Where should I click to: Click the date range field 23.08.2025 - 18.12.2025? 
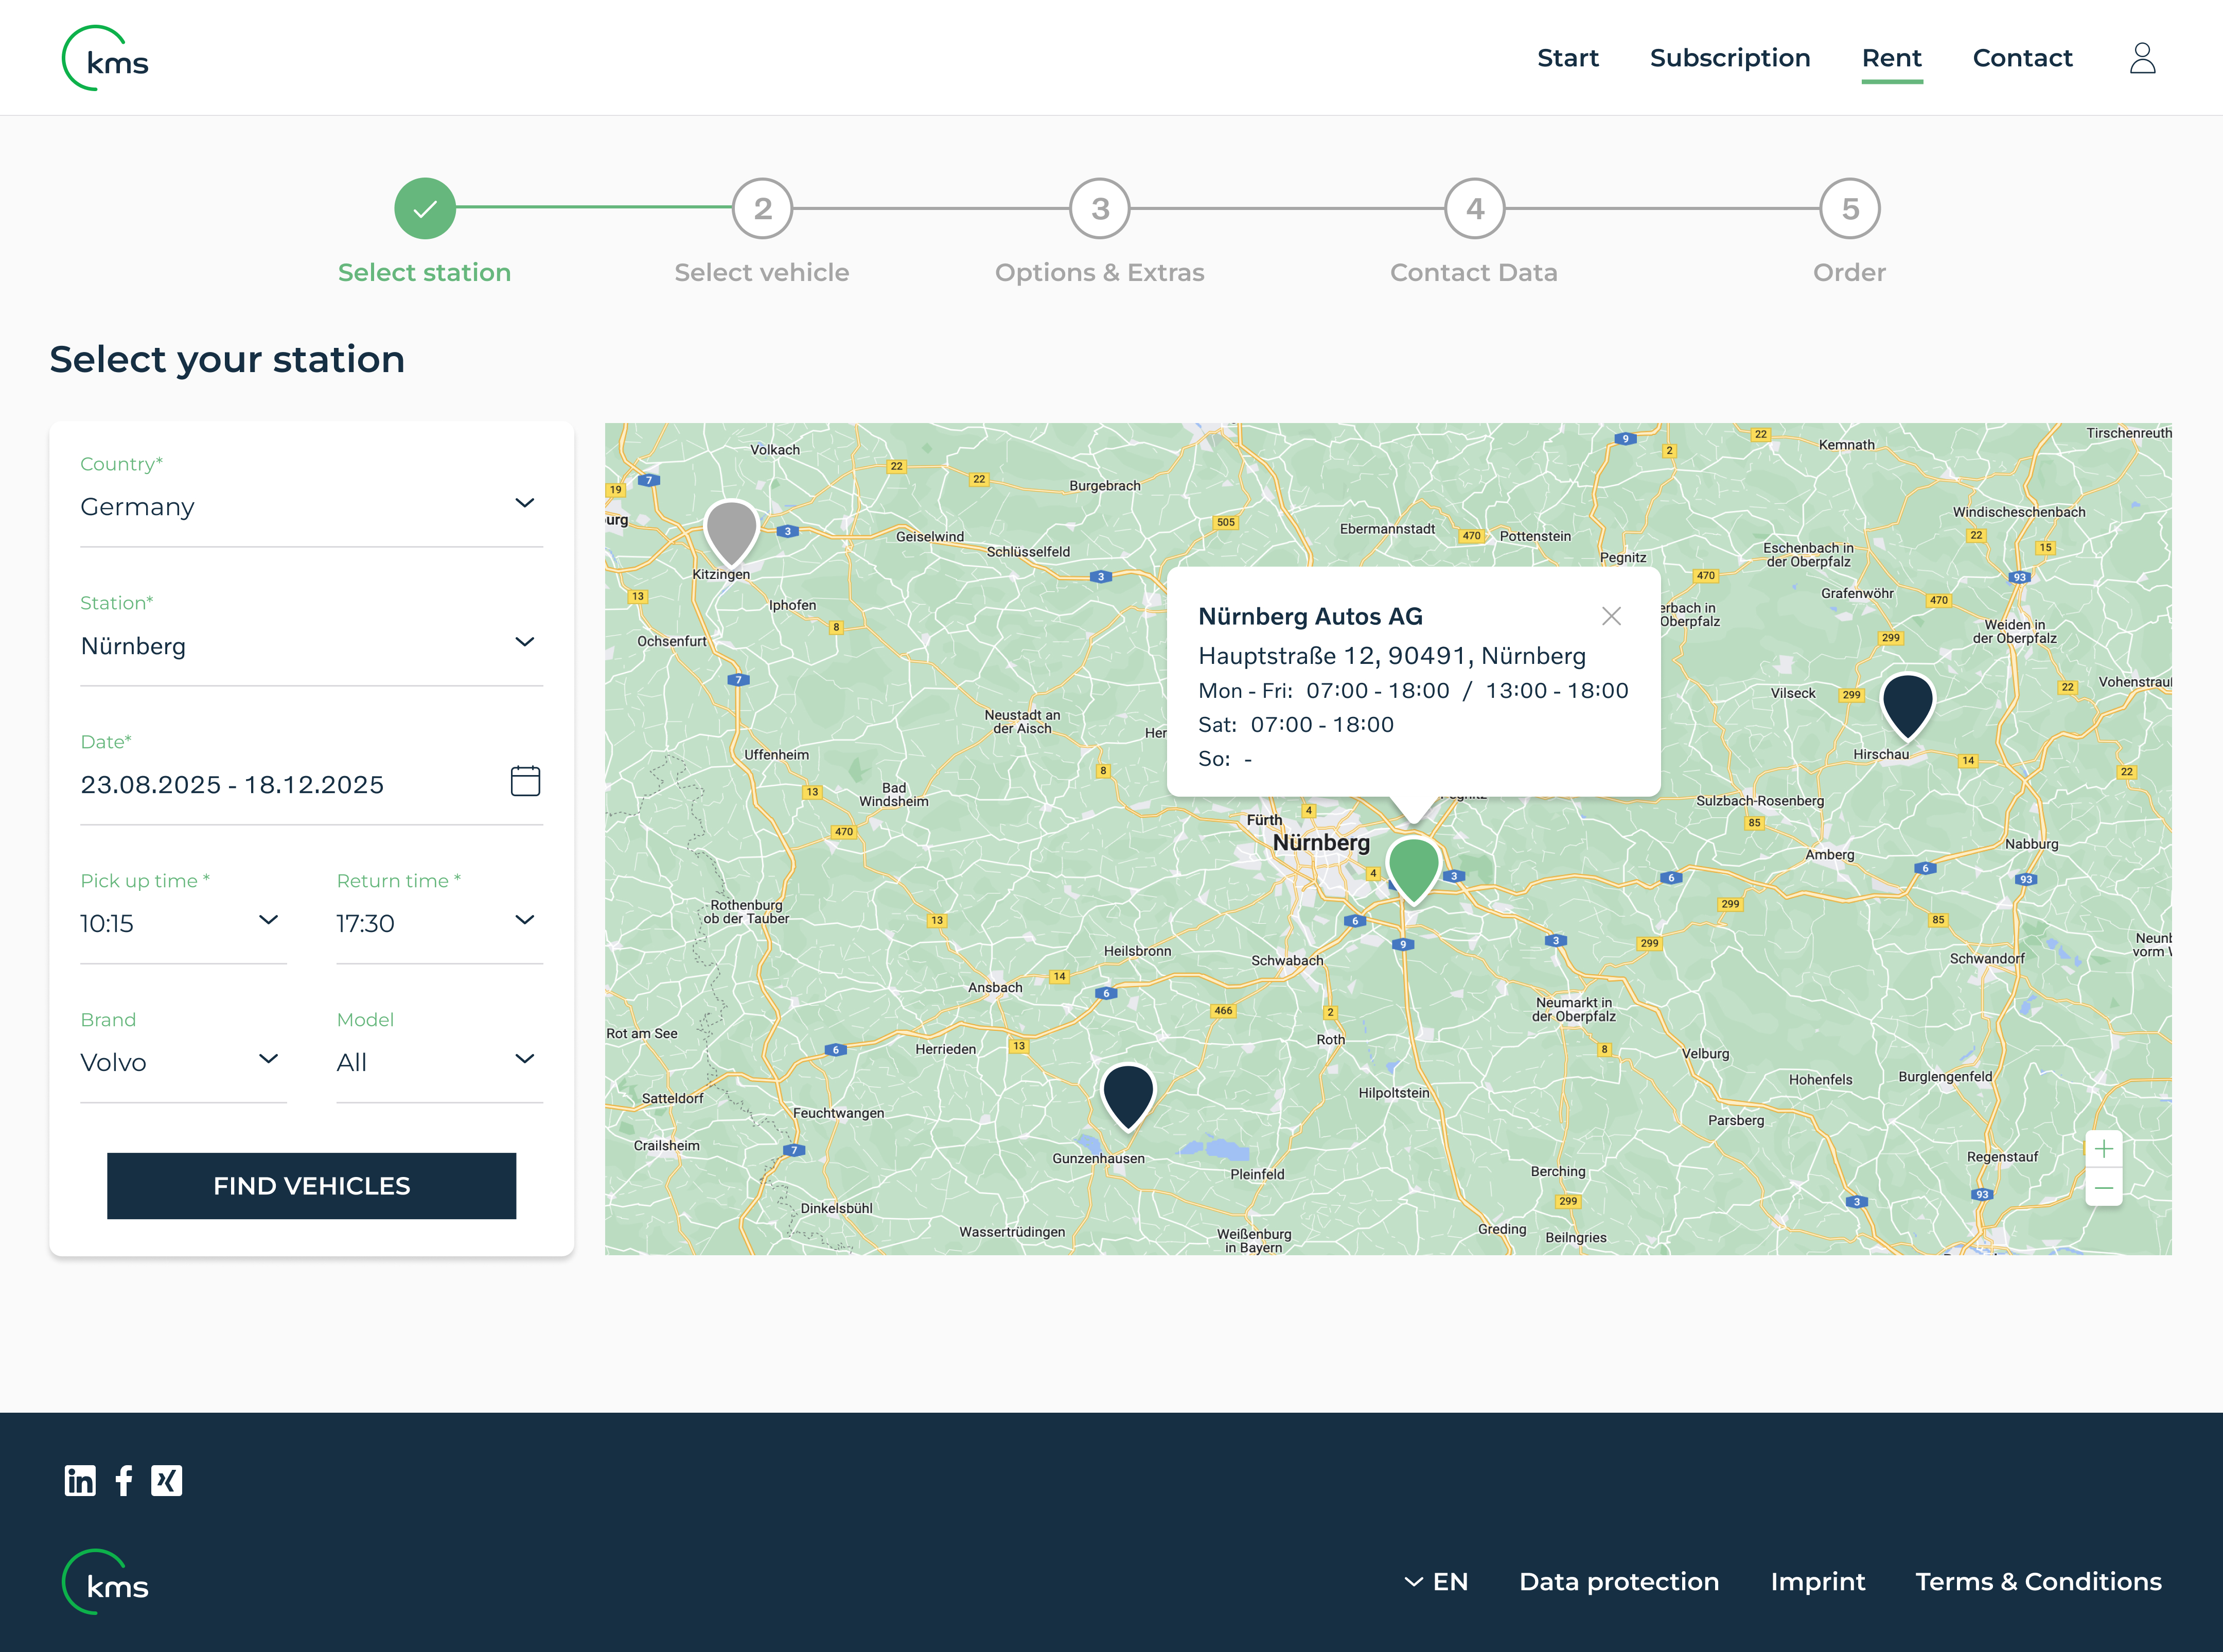tap(311, 784)
